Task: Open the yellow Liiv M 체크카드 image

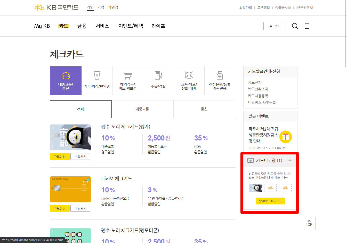Action: tap(70, 189)
